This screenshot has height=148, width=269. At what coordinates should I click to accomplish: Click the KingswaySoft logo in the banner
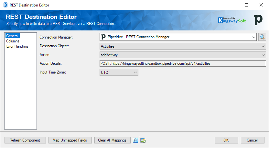pos(232,20)
